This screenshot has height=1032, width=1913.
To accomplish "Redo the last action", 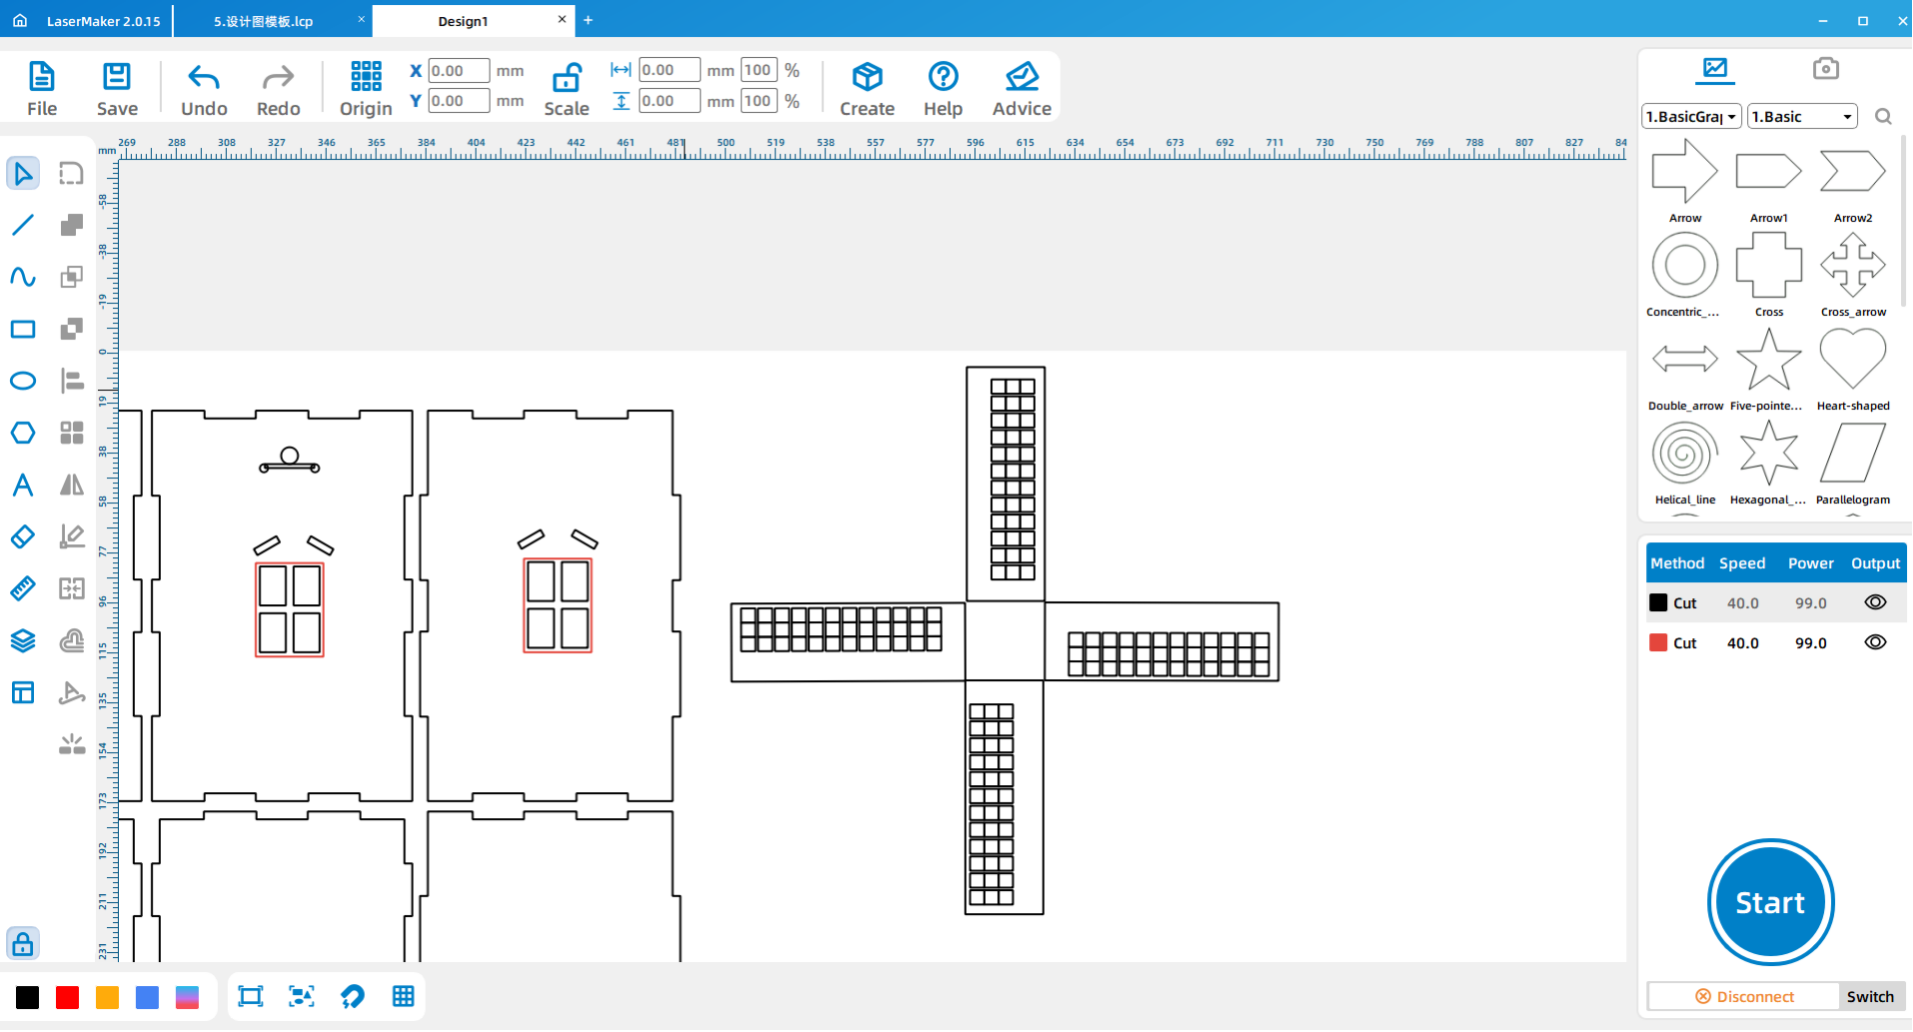I will tap(278, 77).
